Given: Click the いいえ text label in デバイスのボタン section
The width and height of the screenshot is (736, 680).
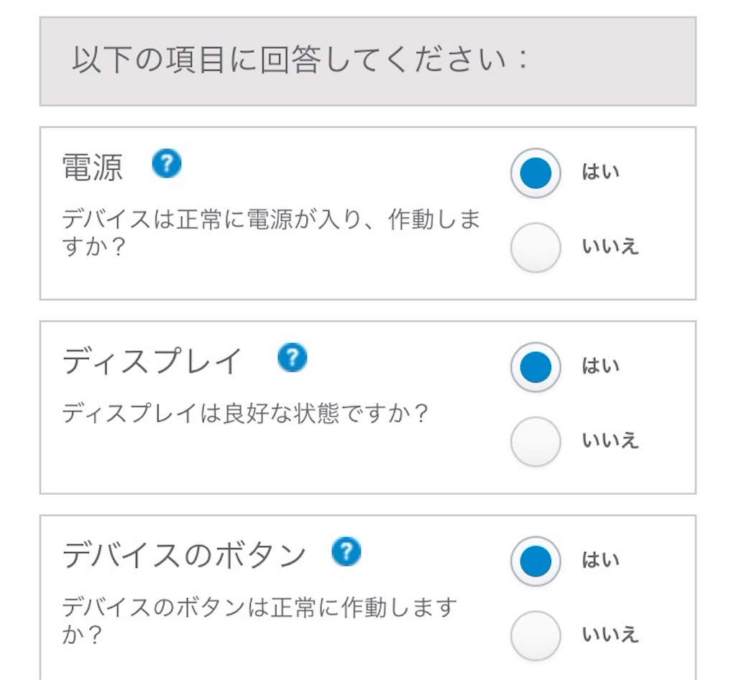Looking at the screenshot, I should [610, 635].
